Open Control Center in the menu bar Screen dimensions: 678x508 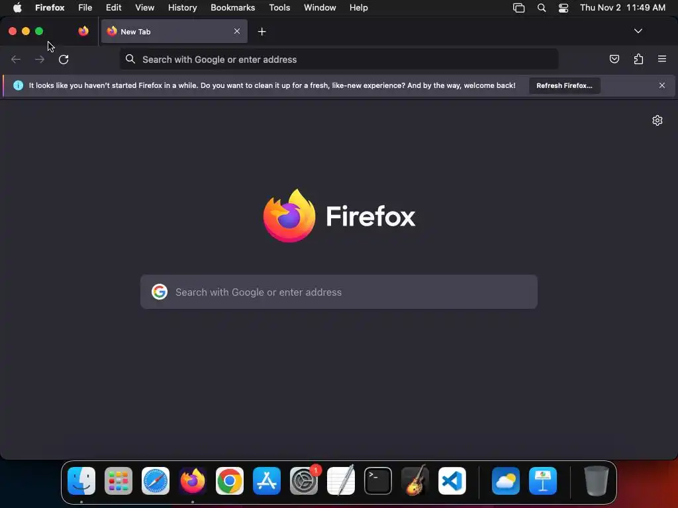563,8
